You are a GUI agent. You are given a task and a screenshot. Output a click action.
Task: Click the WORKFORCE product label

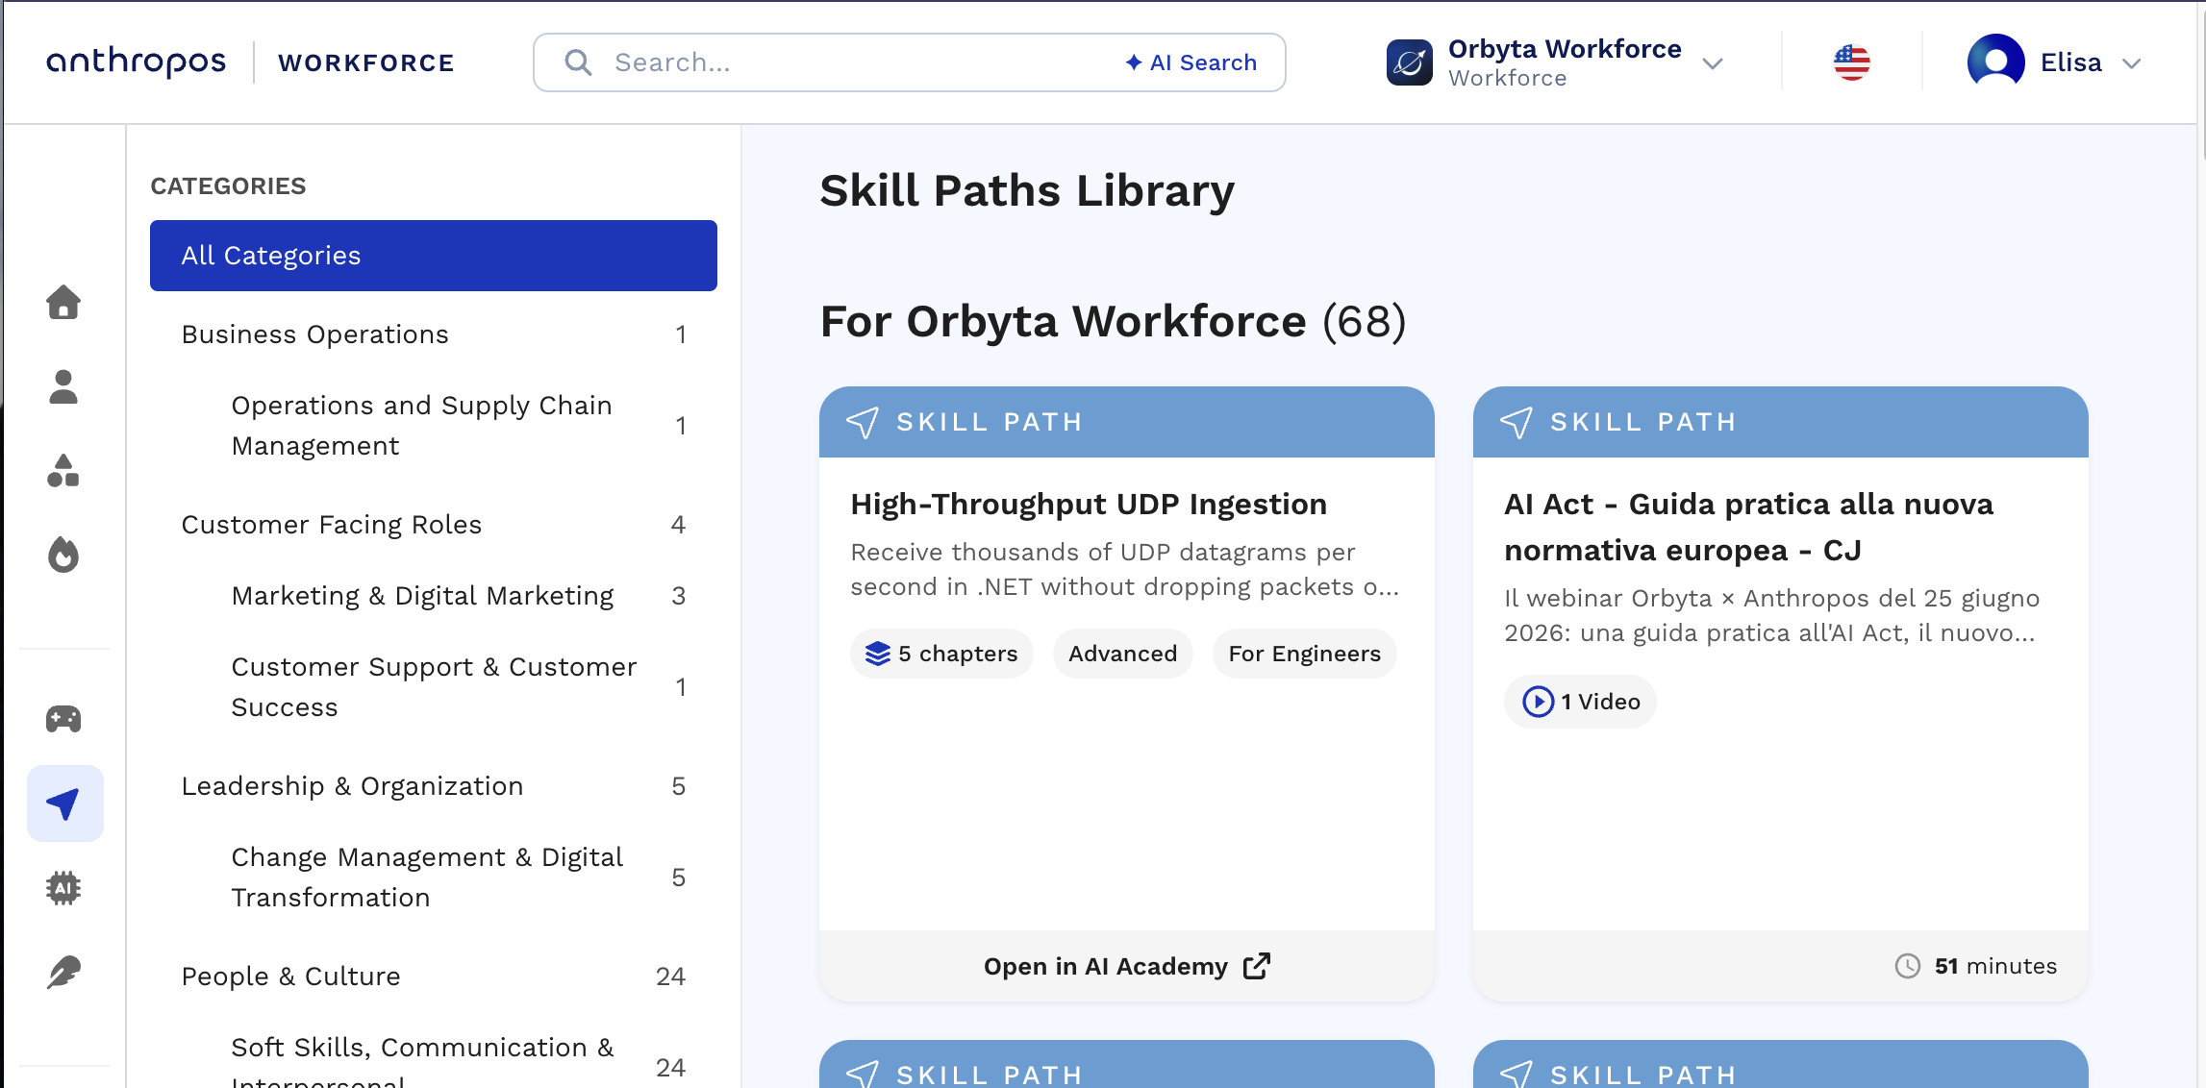366,62
